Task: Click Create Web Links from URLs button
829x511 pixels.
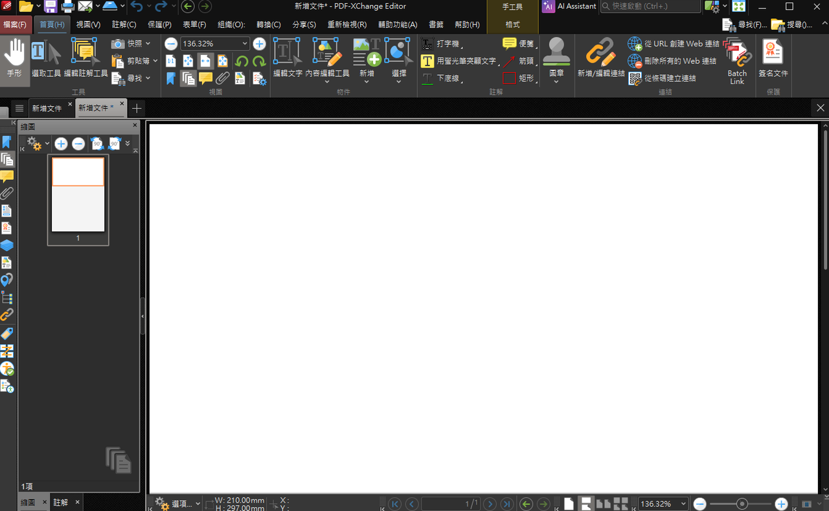Action: click(674, 43)
